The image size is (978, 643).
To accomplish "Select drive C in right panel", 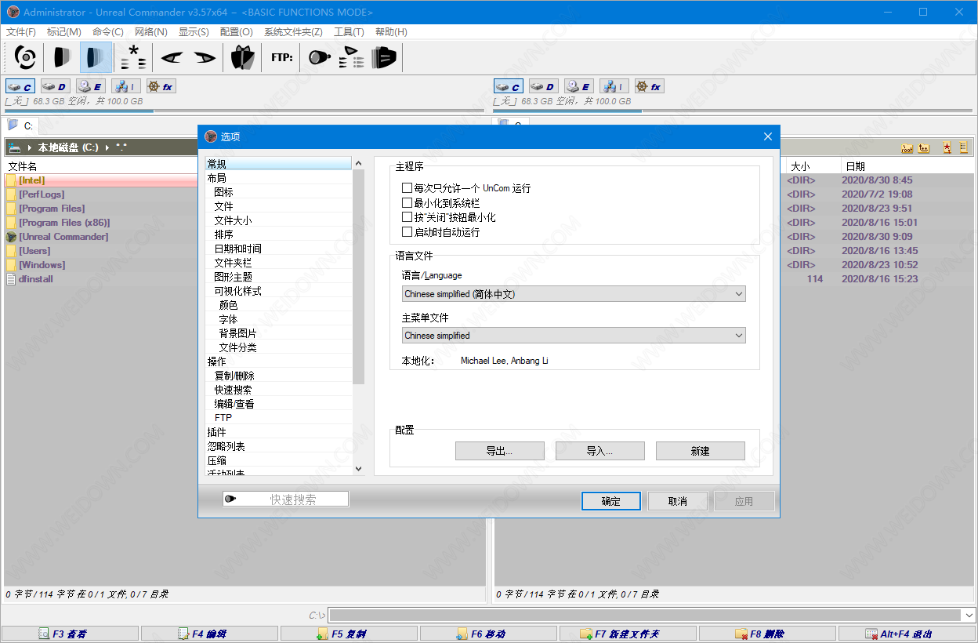I will [509, 86].
